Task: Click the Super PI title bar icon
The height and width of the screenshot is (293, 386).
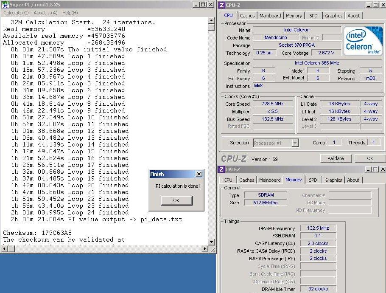Action: [x=5, y=4]
